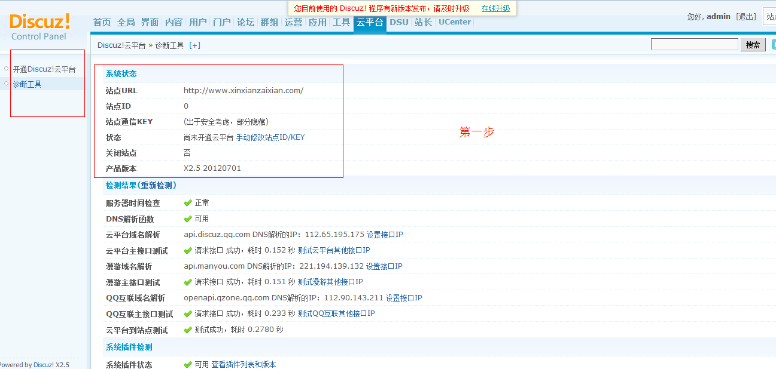Viewport: 776px width, 369px height.
Task: Click the [+] add shortcut link
Action: coord(195,45)
